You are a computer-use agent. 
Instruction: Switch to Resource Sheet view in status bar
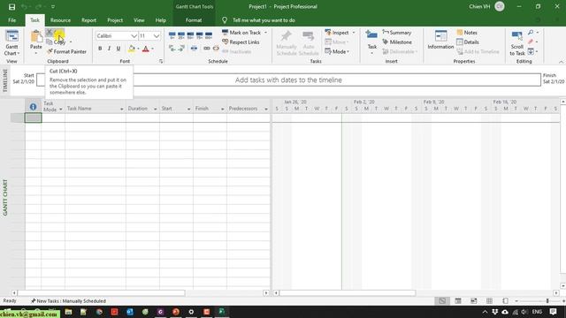(x=489, y=300)
